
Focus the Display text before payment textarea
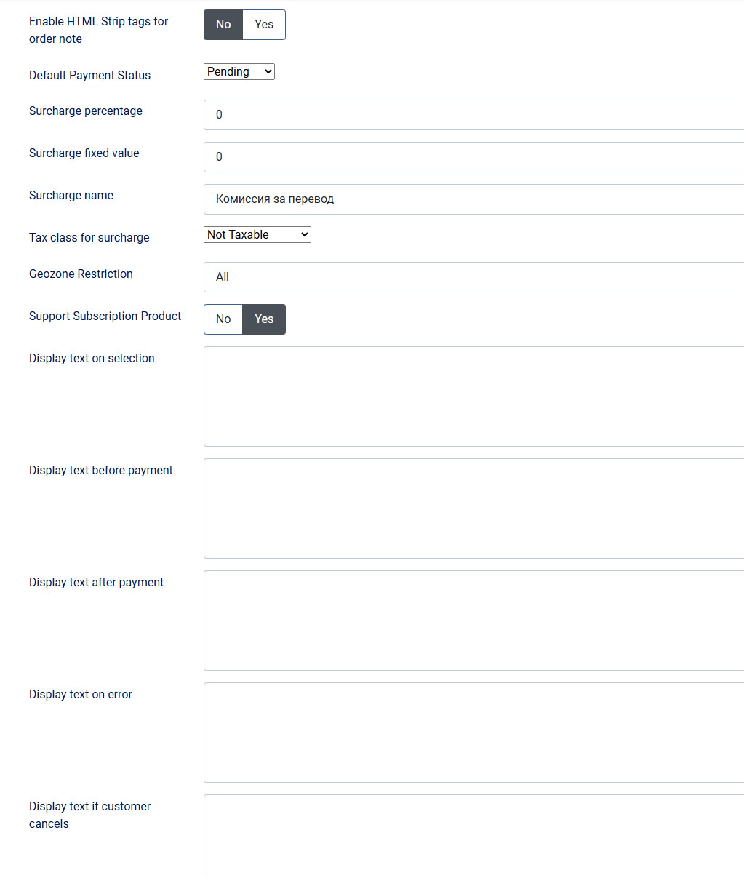click(473, 508)
